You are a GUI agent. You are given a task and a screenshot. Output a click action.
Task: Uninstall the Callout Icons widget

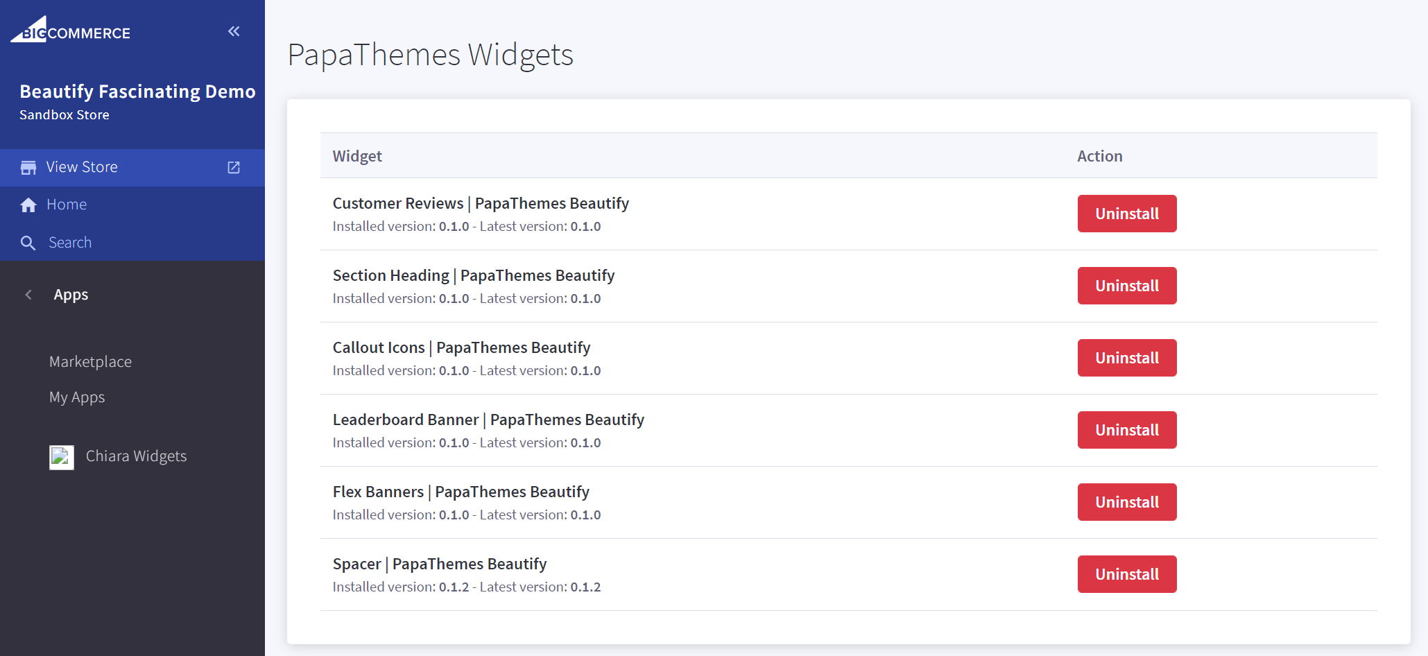coord(1127,358)
